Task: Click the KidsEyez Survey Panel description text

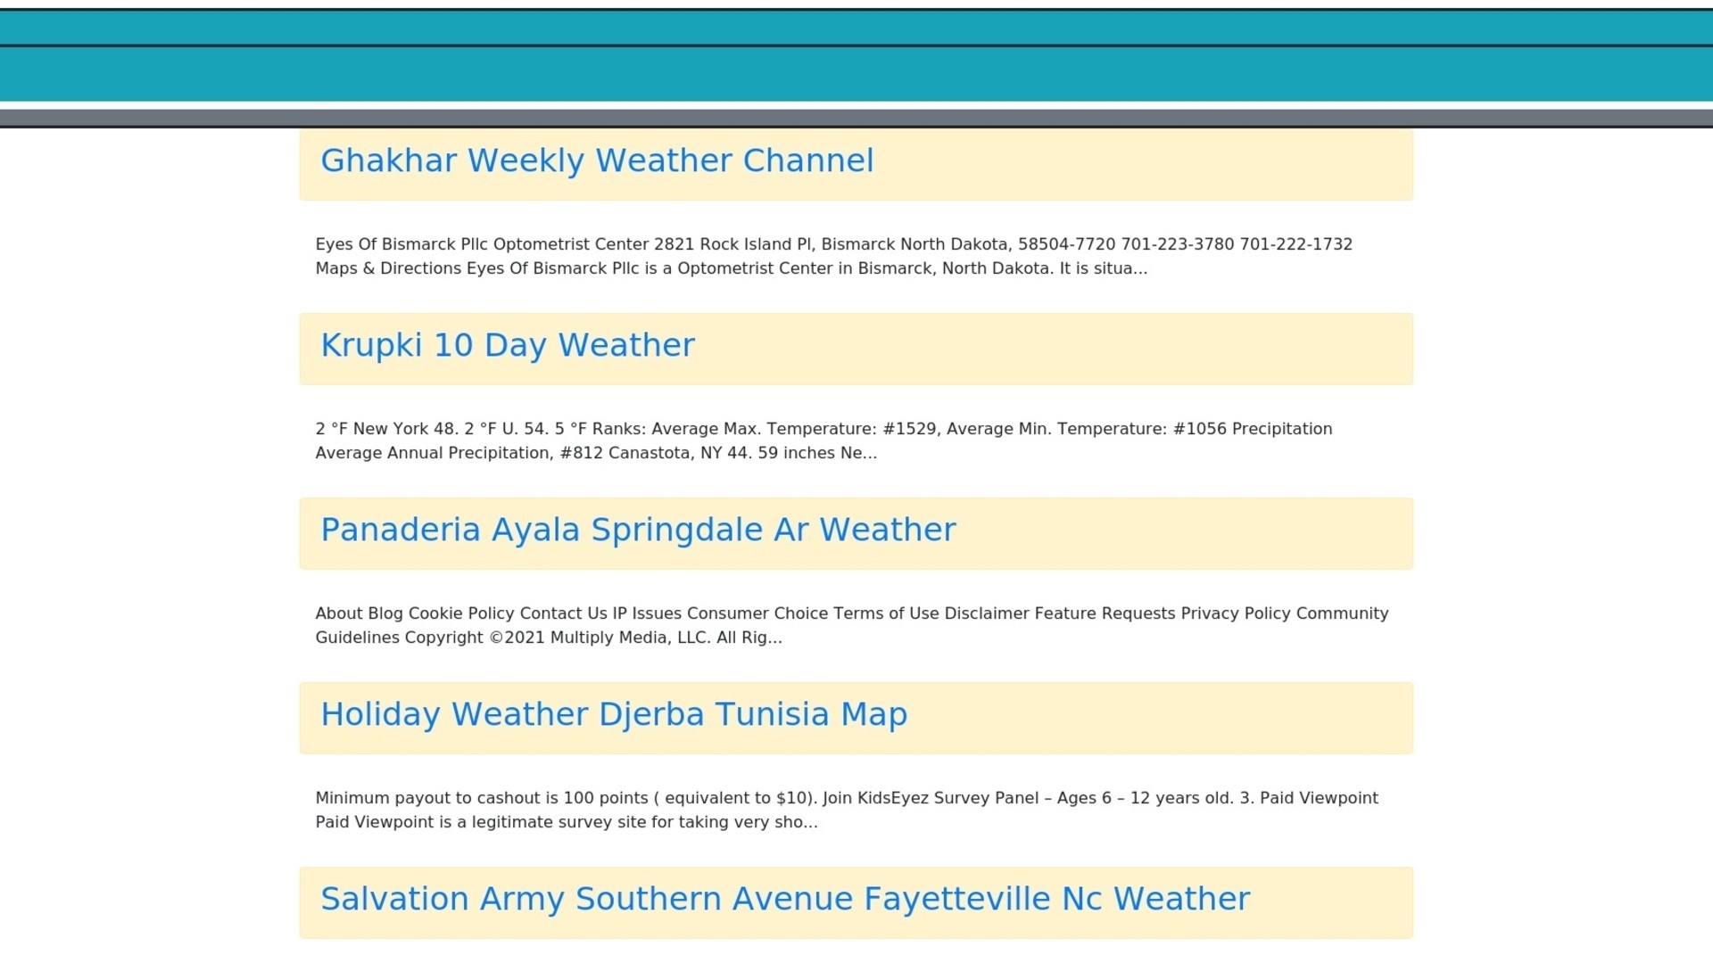Action: 847,810
